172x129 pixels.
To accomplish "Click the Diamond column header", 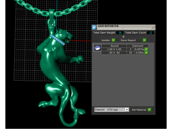I will (x=138, y=46).
